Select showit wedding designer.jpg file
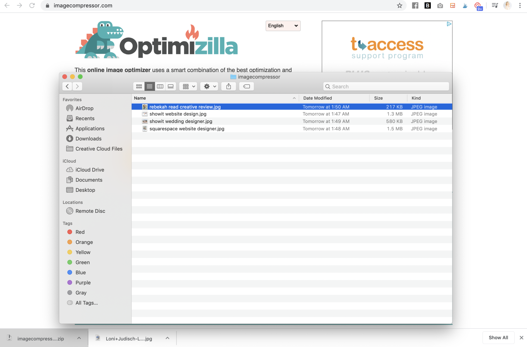 coord(181,121)
